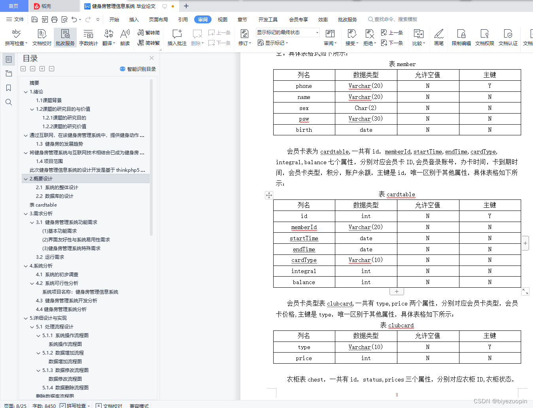Viewport: 533px width, 408px height.
Task: Switch to the 引用 ribbon tab
Action: pyautogui.click(x=183, y=19)
